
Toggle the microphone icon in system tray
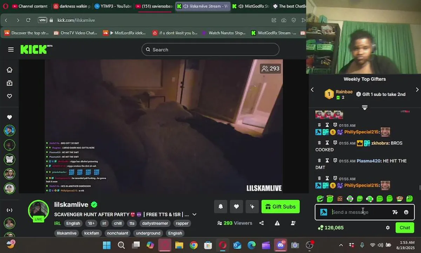click(362, 245)
